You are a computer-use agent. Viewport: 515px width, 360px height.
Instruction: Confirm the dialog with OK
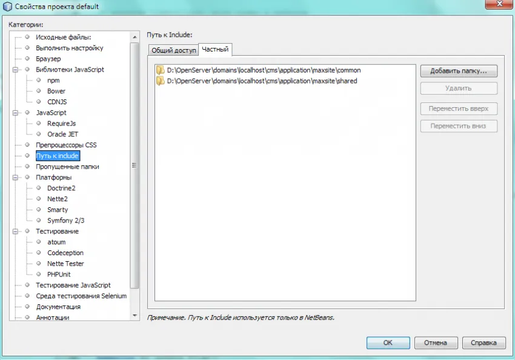tap(388, 342)
